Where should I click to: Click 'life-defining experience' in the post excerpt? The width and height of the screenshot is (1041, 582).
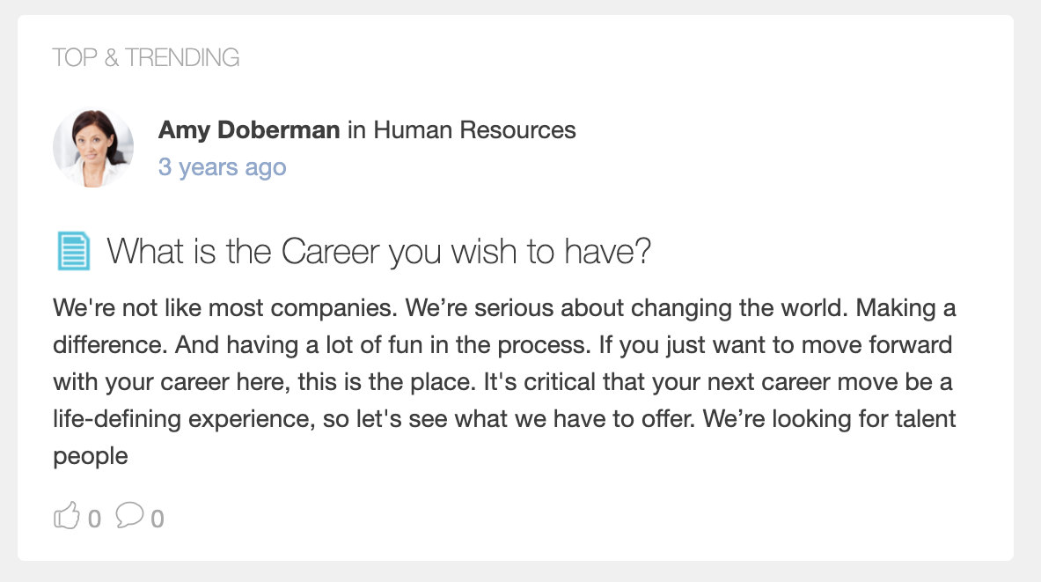coord(184,419)
